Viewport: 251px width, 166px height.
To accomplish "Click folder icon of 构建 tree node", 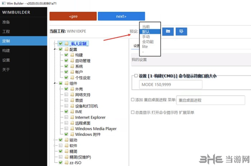I will [72, 55].
